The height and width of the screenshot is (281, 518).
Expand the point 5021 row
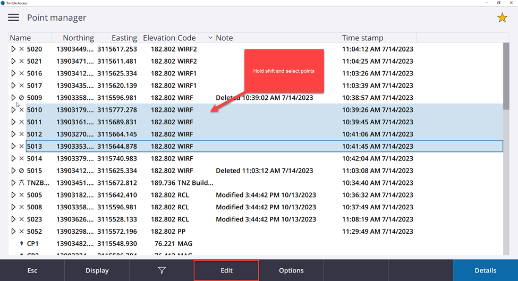pyautogui.click(x=13, y=61)
